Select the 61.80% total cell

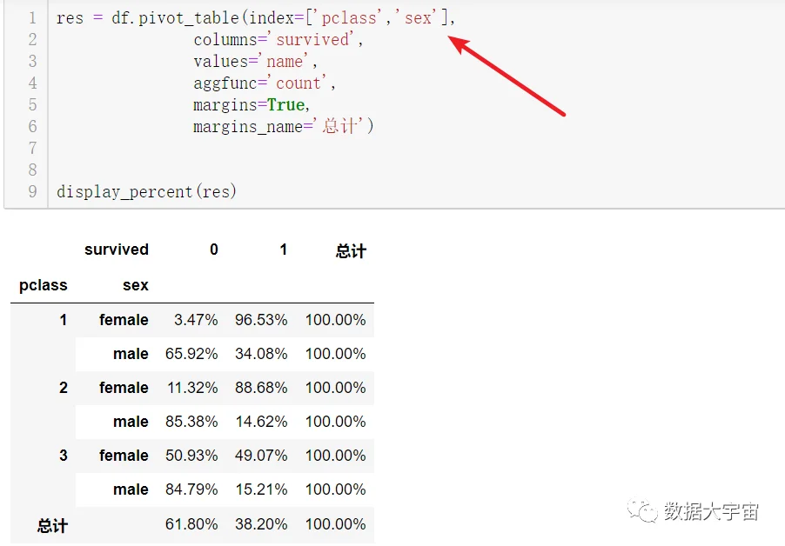(191, 524)
